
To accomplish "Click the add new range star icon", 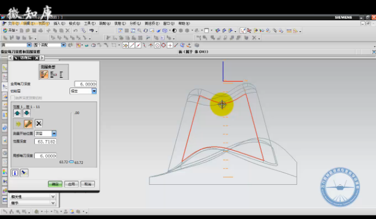I will [18, 124].
